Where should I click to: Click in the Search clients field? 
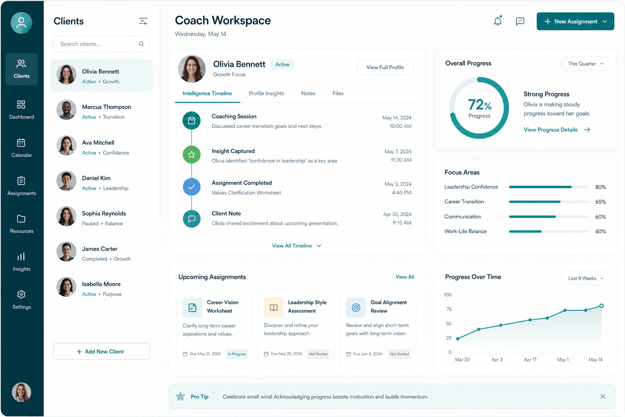[101, 44]
